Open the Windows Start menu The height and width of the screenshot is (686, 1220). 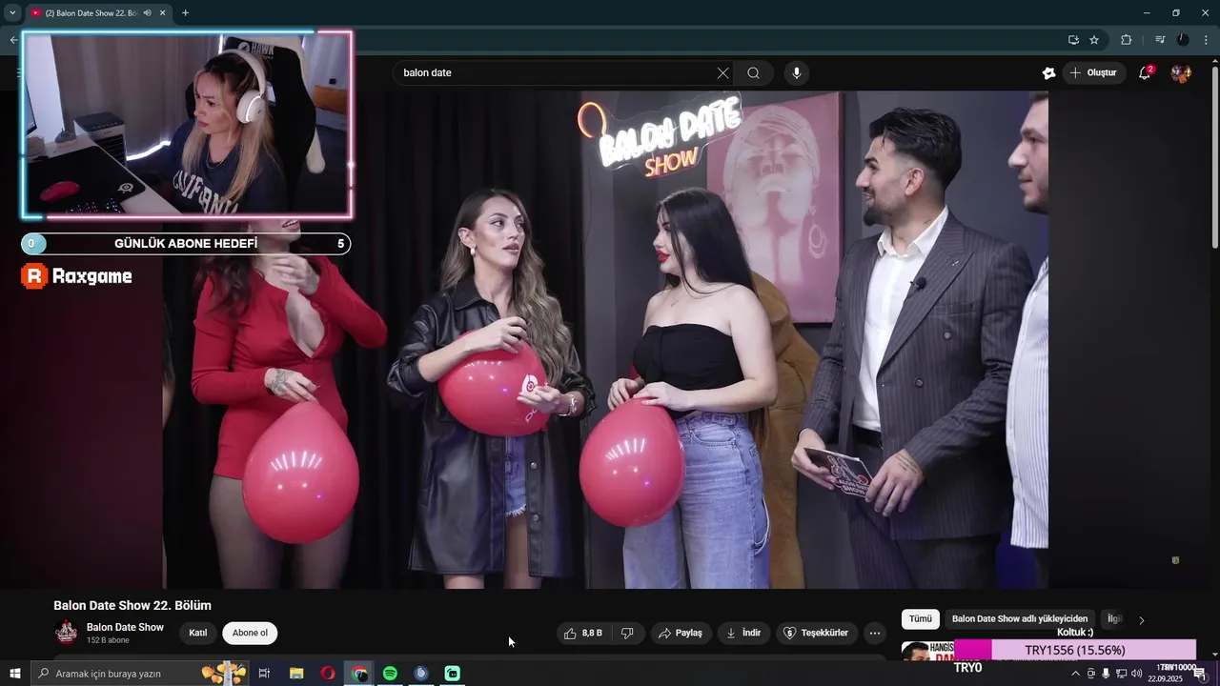click(x=14, y=674)
